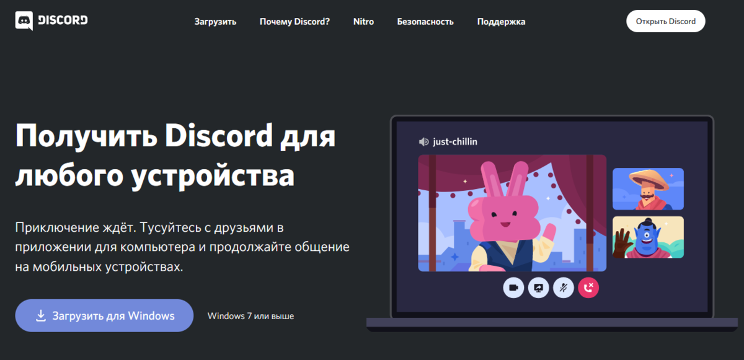Viewport: 744px width, 360px height.
Task: Click the pink bunny video tile
Action: 511,213
